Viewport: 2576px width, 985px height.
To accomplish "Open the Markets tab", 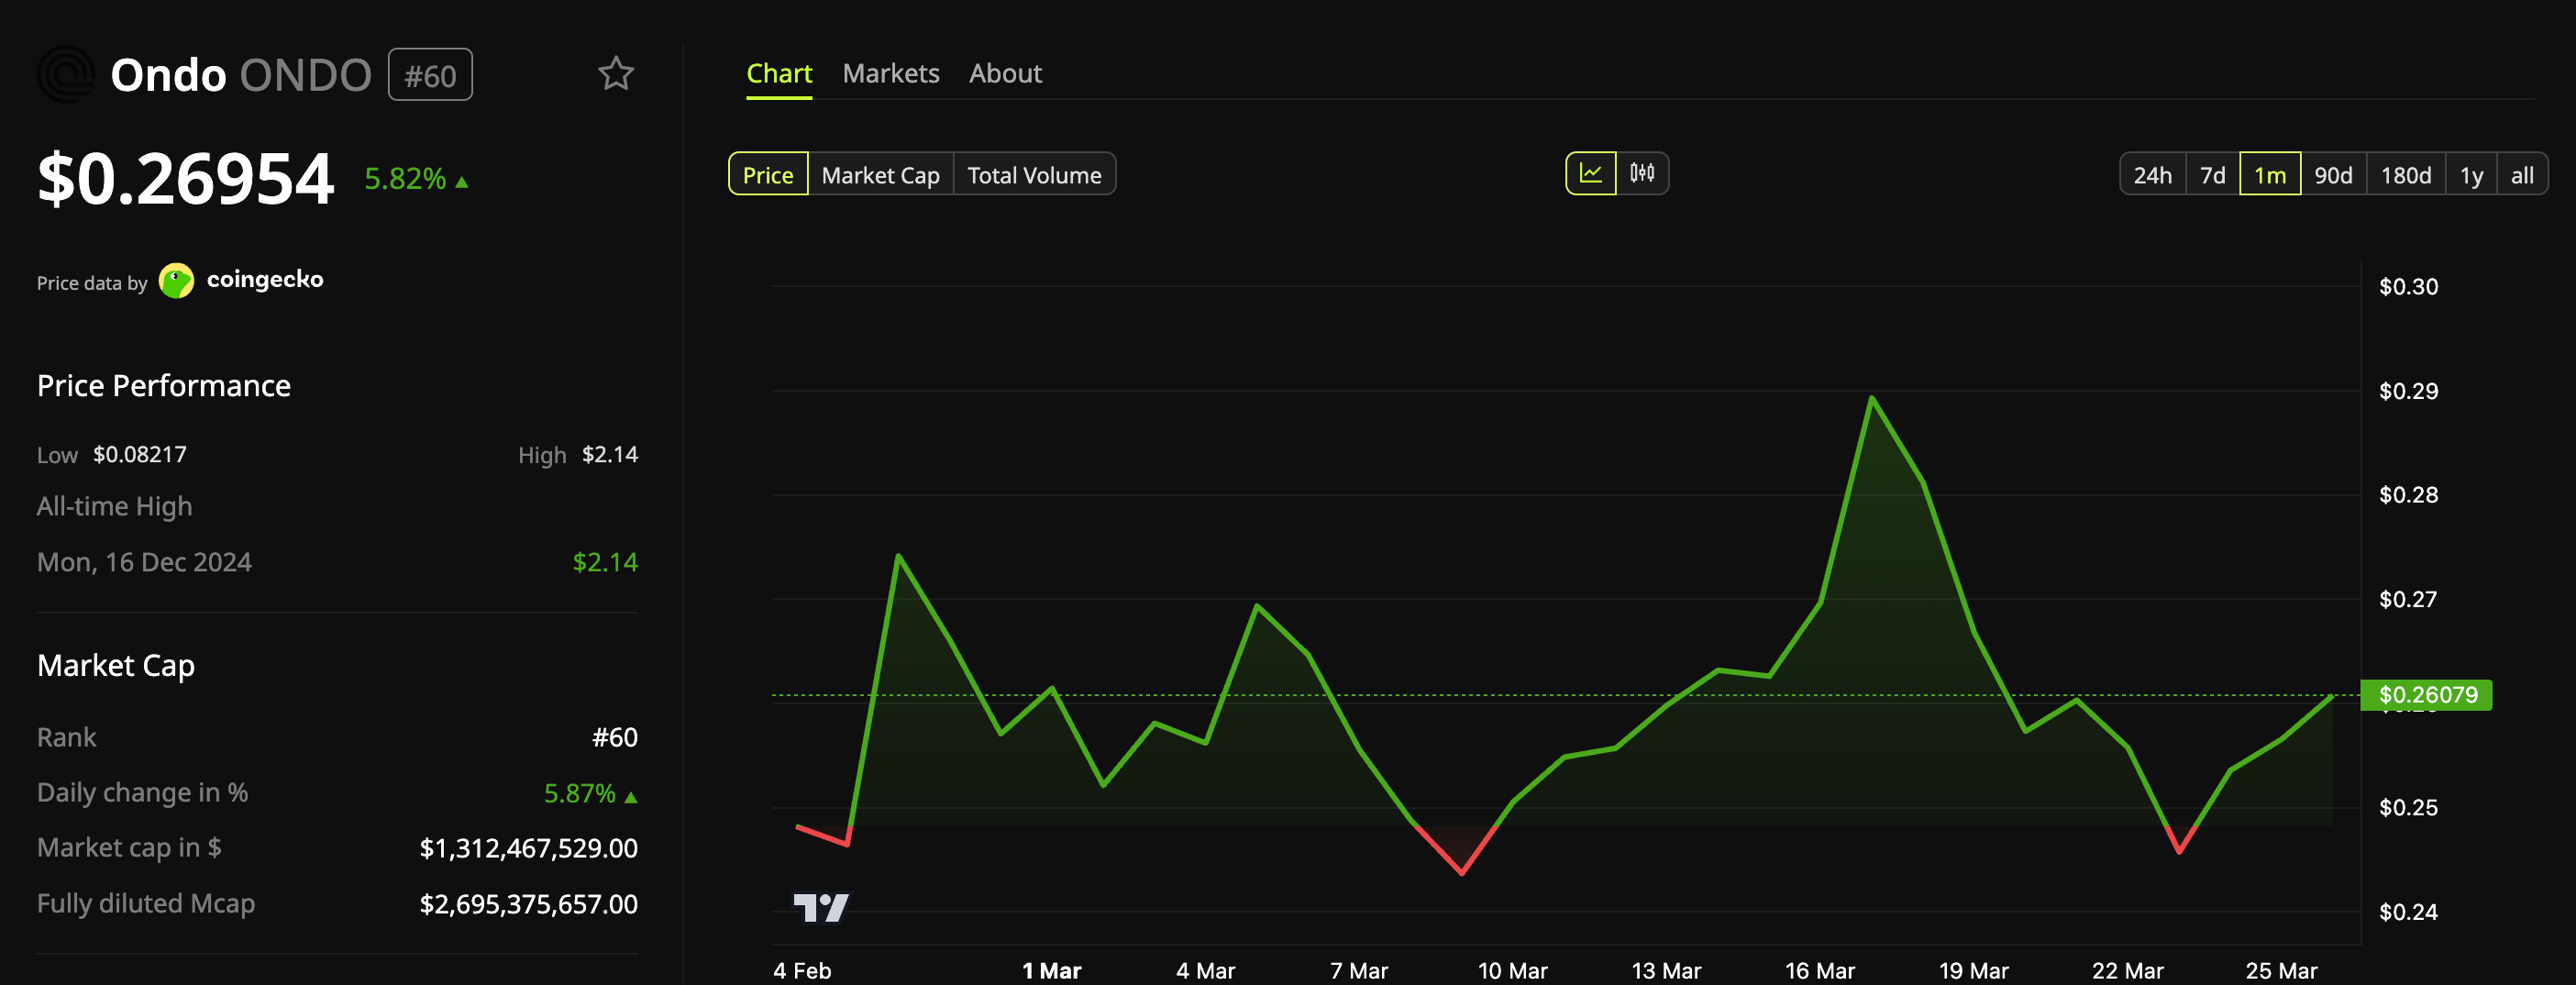I will click(x=890, y=74).
